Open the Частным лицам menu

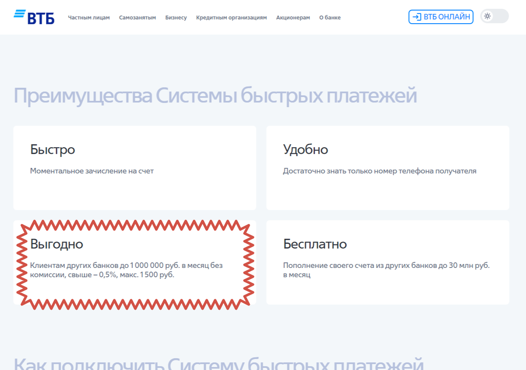[x=89, y=18]
